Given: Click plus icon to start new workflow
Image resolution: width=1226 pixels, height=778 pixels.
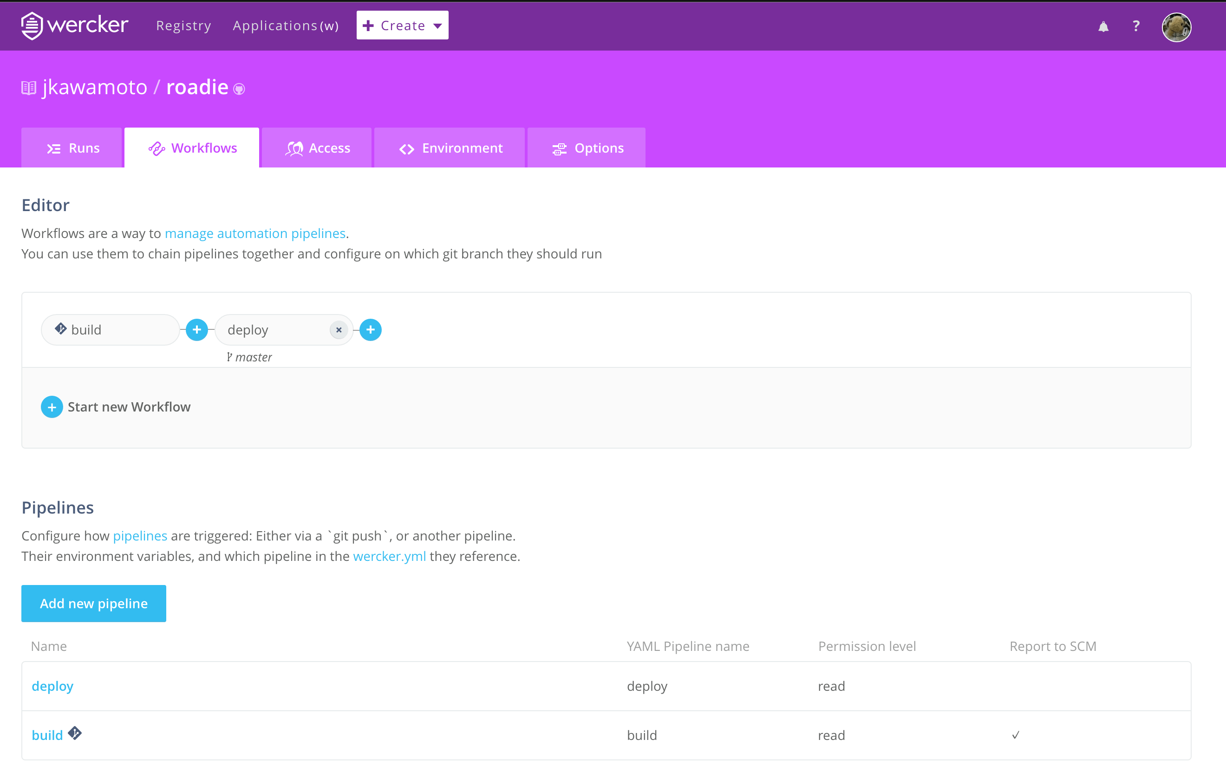Looking at the screenshot, I should pos(52,407).
